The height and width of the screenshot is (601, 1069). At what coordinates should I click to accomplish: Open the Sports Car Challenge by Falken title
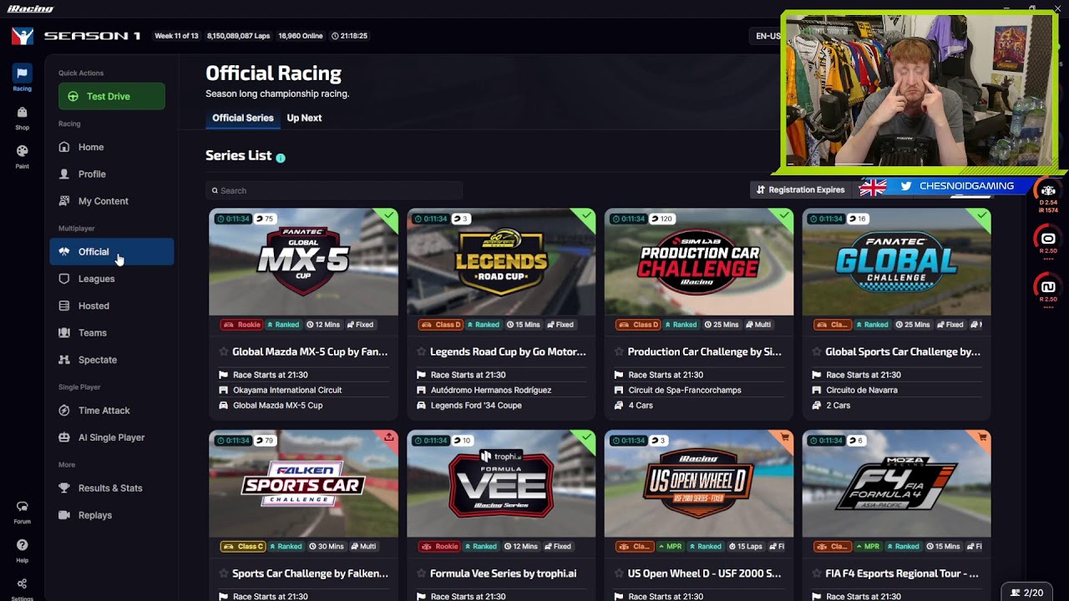(310, 573)
